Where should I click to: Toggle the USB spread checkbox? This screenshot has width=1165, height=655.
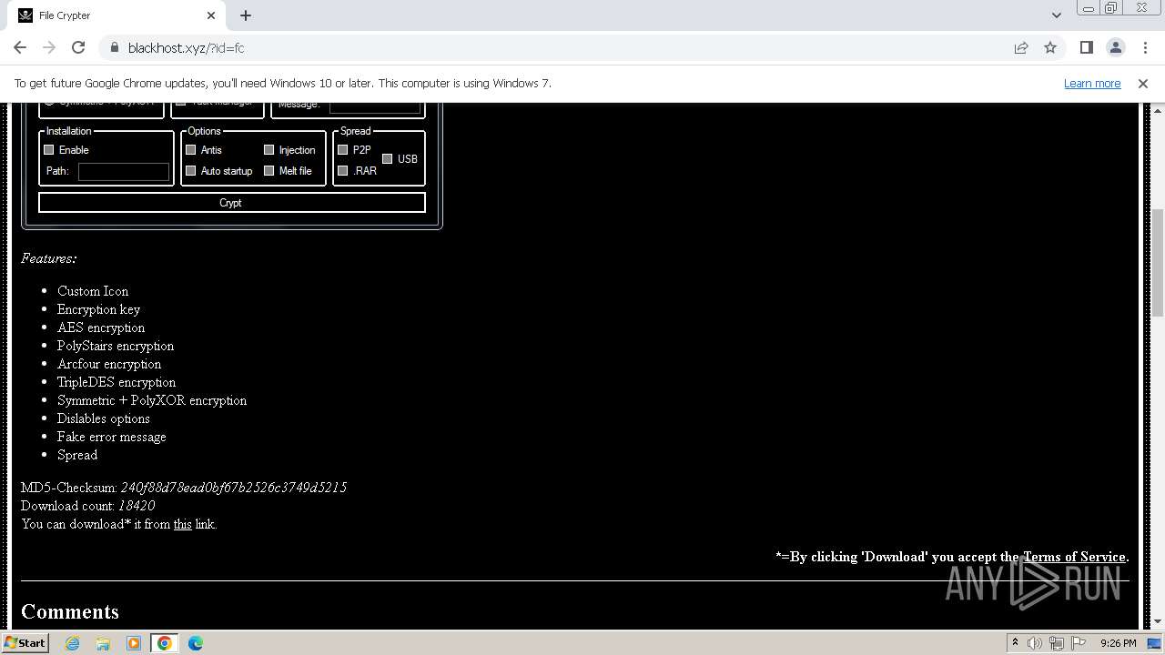point(387,159)
